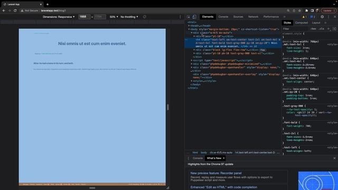Open the Performance panel tab

tap(271, 17)
